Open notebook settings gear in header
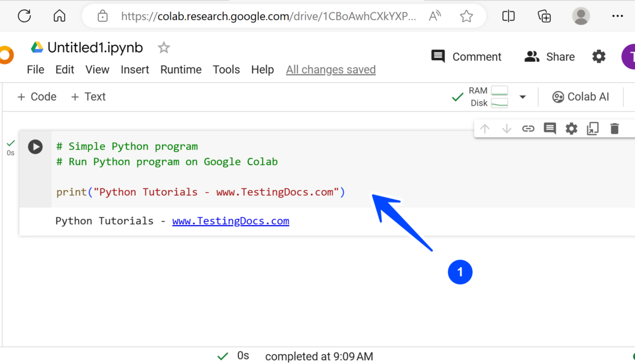The image size is (635, 364). coord(599,56)
